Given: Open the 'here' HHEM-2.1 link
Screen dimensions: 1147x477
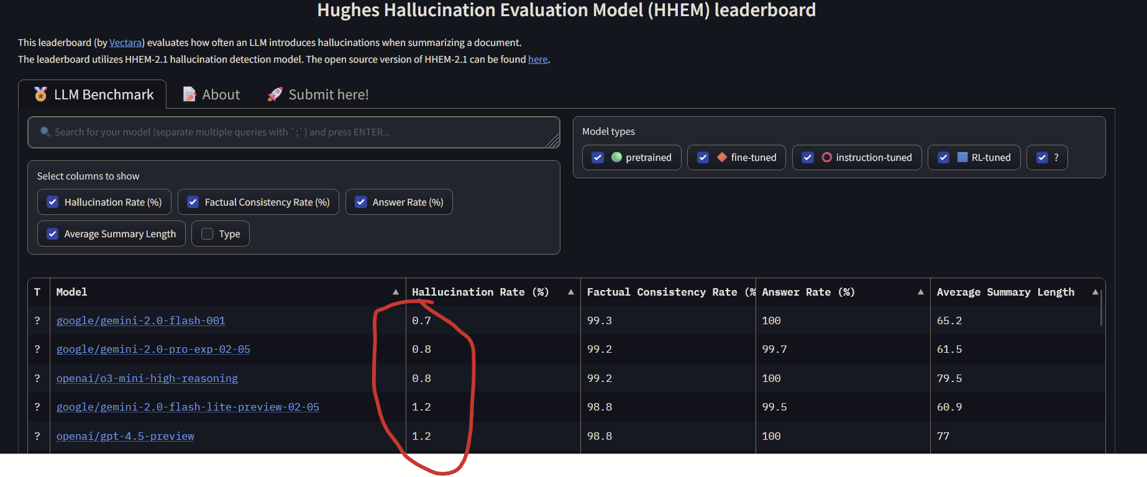Looking at the screenshot, I should (x=538, y=59).
